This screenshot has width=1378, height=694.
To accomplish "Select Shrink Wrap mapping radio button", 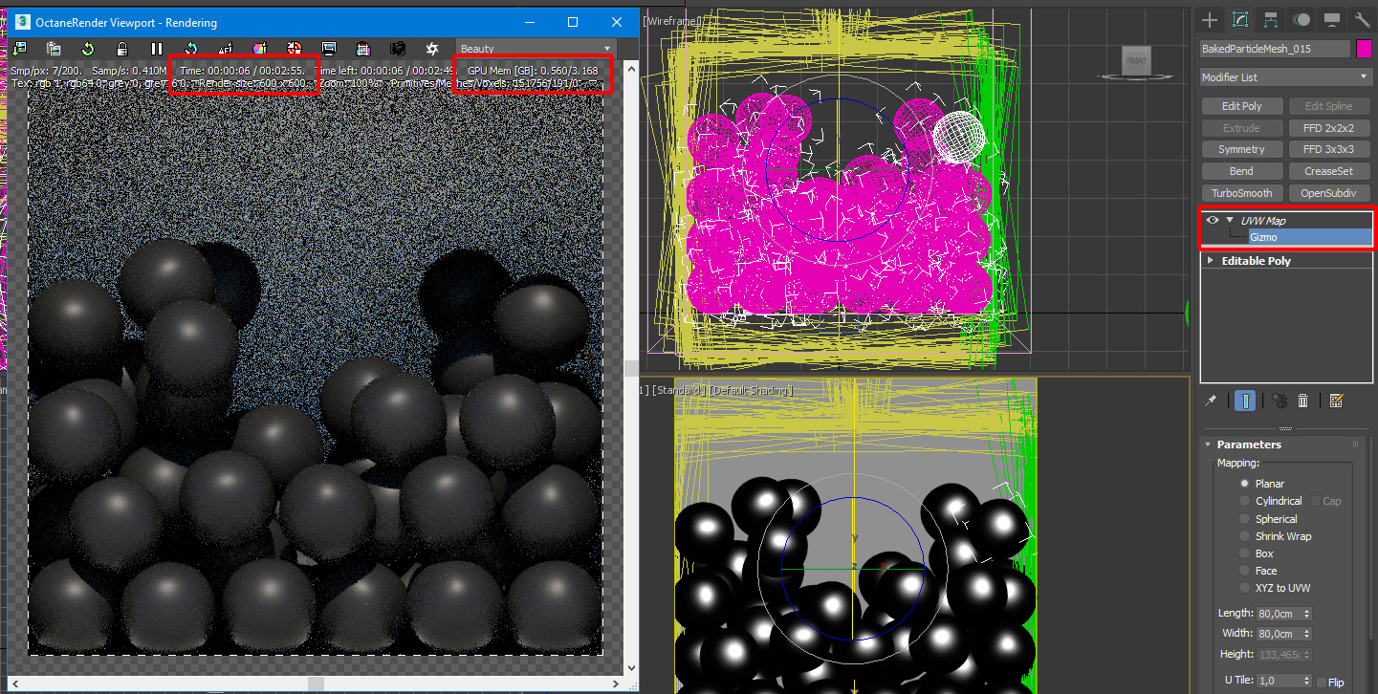I will (1245, 536).
